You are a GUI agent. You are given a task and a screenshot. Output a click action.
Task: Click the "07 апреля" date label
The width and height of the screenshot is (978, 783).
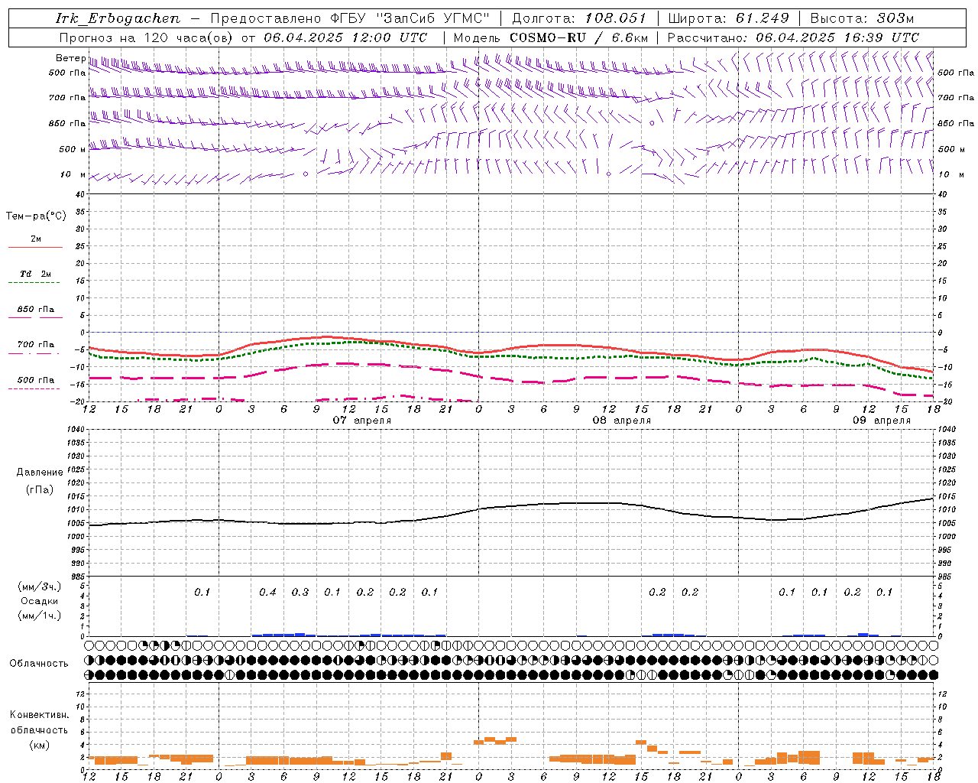[361, 421]
